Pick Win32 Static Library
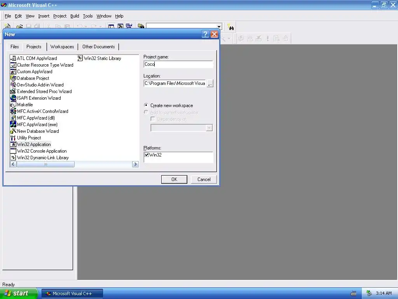398x299 pixels. 99,58
